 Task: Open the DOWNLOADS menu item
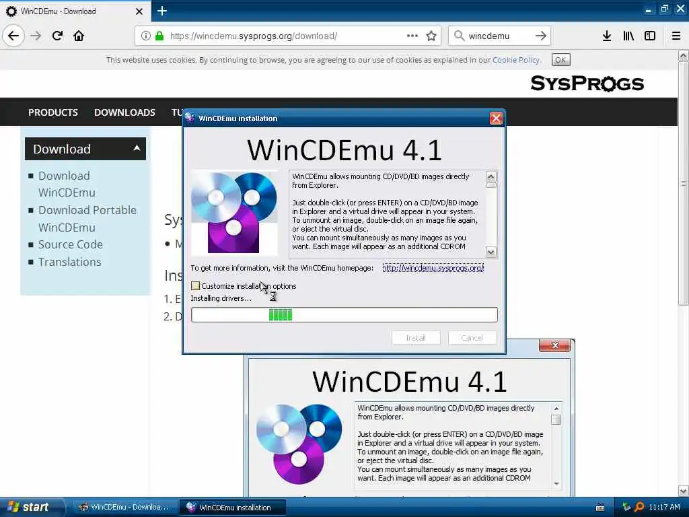124,112
